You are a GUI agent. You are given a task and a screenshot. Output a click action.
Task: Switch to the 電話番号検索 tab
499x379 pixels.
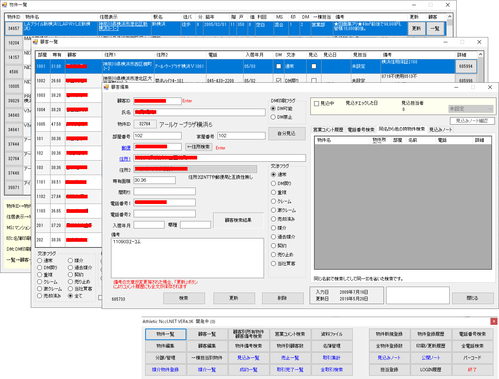click(x=361, y=130)
